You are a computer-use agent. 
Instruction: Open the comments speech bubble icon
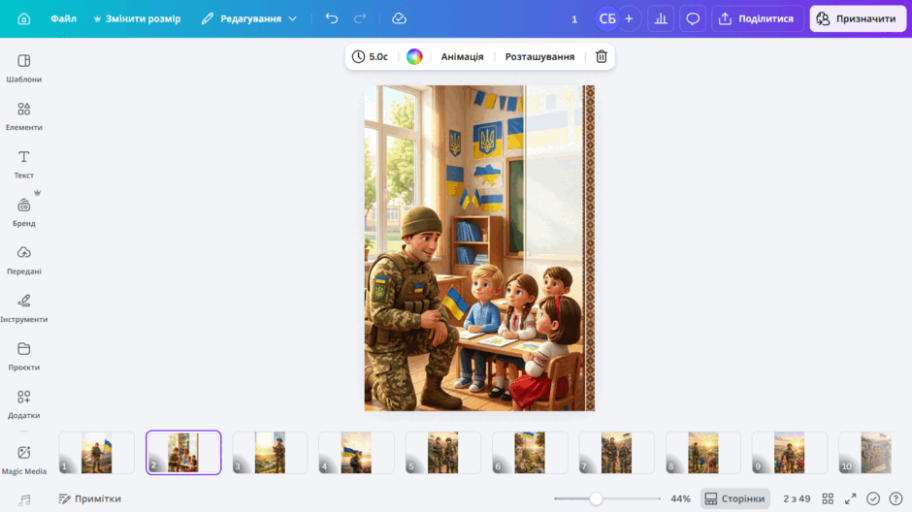click(x=693, y=18)
